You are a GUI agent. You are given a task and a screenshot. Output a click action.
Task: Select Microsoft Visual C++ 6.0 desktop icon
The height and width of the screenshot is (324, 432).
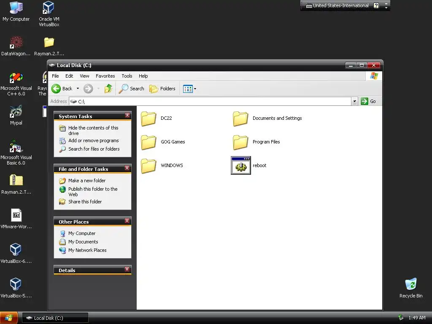pyautogui.click(x=16, y=84)
